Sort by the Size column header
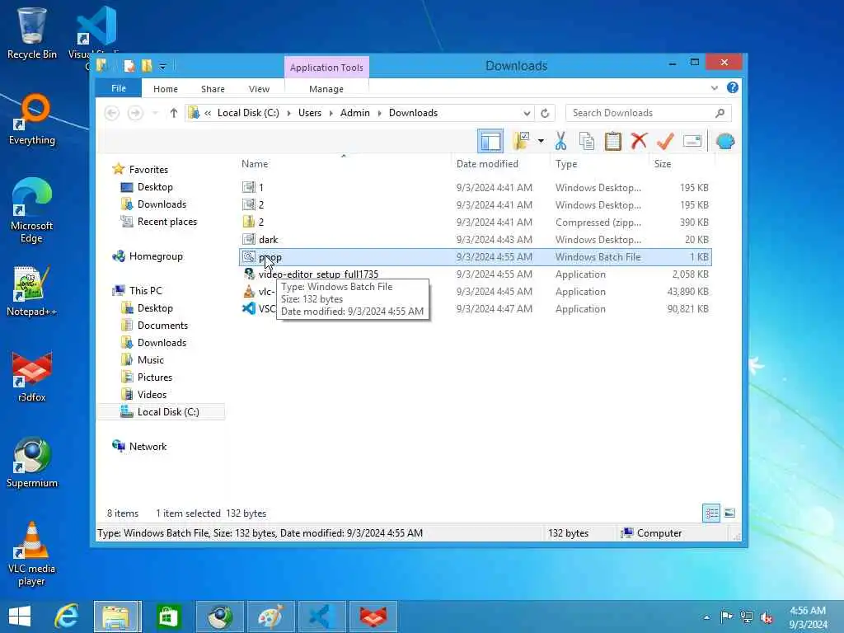Screen dimensions: 844x633 coord(663,164)
